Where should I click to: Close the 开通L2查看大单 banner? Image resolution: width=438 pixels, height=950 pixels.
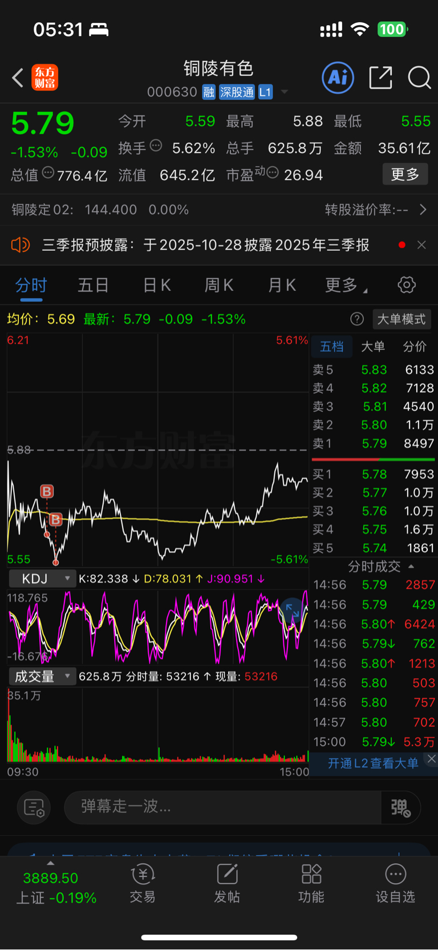pos(432,759)
